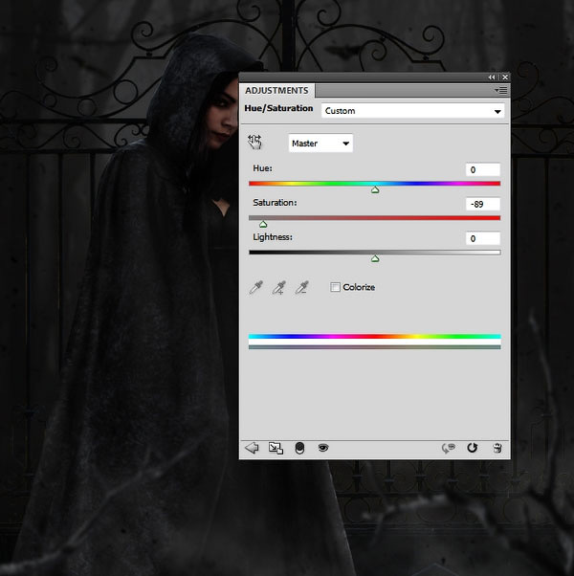Click the Saturation value field showing -89
574x576 pixels.
(x=483, y=204)
